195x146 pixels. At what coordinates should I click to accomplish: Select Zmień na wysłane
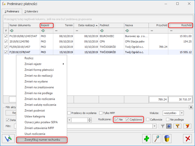[42, 81]
